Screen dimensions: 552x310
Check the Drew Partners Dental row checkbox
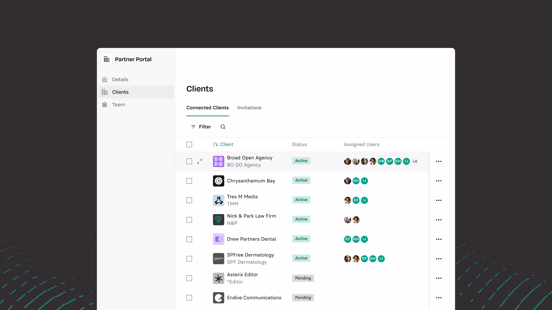click(x=189, y=239)
